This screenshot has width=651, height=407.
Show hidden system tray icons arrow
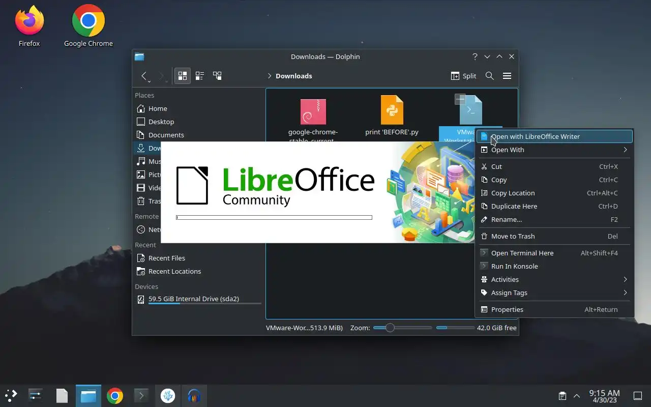point(577,396)
